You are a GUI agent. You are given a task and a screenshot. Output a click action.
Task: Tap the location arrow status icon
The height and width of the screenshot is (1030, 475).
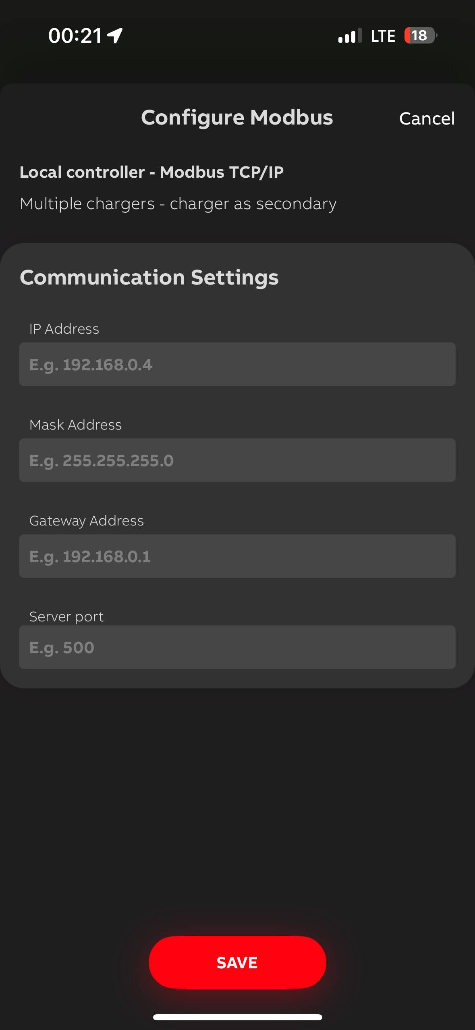(x=115, y=35)
